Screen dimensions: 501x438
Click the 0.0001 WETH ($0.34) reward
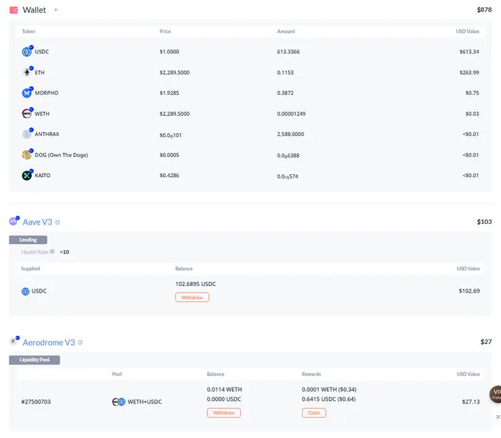tap(329, 389)
